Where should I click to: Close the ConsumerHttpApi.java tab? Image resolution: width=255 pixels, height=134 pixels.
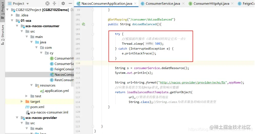coord(232,3)
